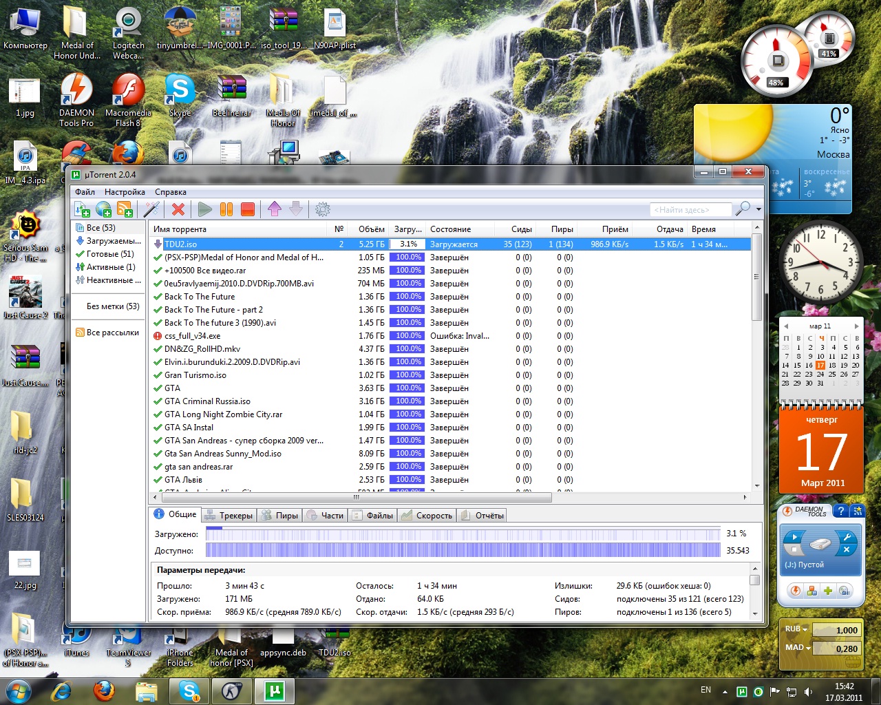The height and width of the screenshot is (705, 881).
Task: Move torrent up the queue with the up arrow
Action: [275, 209]
